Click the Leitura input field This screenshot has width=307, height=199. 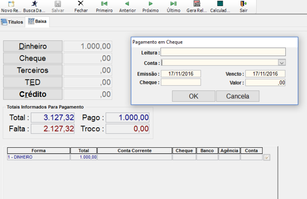tap(223, 52)
